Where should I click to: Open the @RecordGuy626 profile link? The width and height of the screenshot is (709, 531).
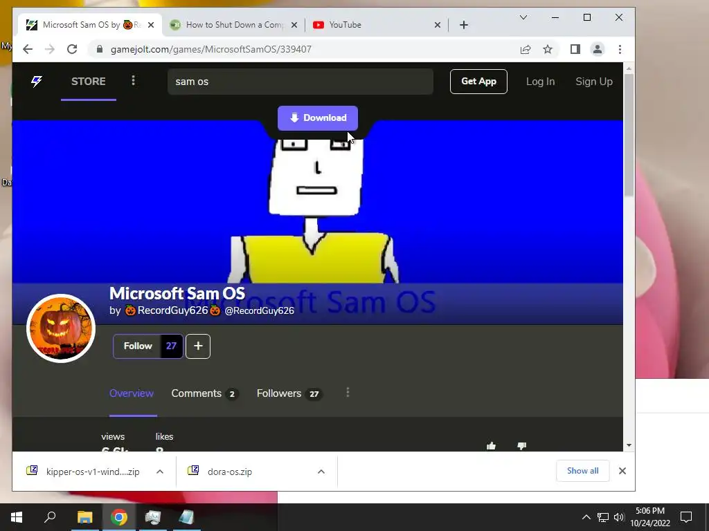click(259, 310)
